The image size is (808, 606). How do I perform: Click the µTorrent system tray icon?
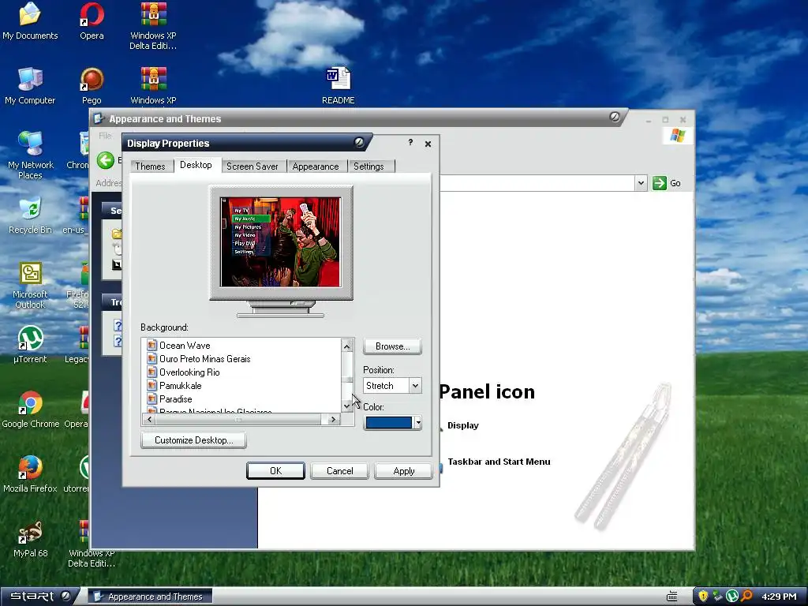coord(731,597)
